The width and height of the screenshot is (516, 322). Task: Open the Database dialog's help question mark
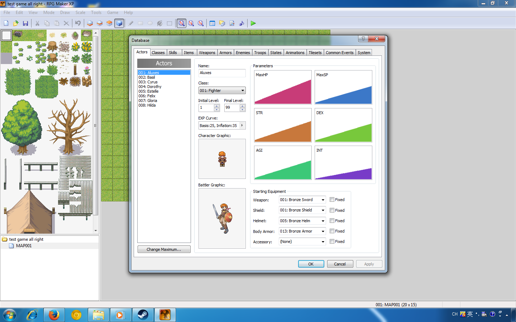pos(363,39)
